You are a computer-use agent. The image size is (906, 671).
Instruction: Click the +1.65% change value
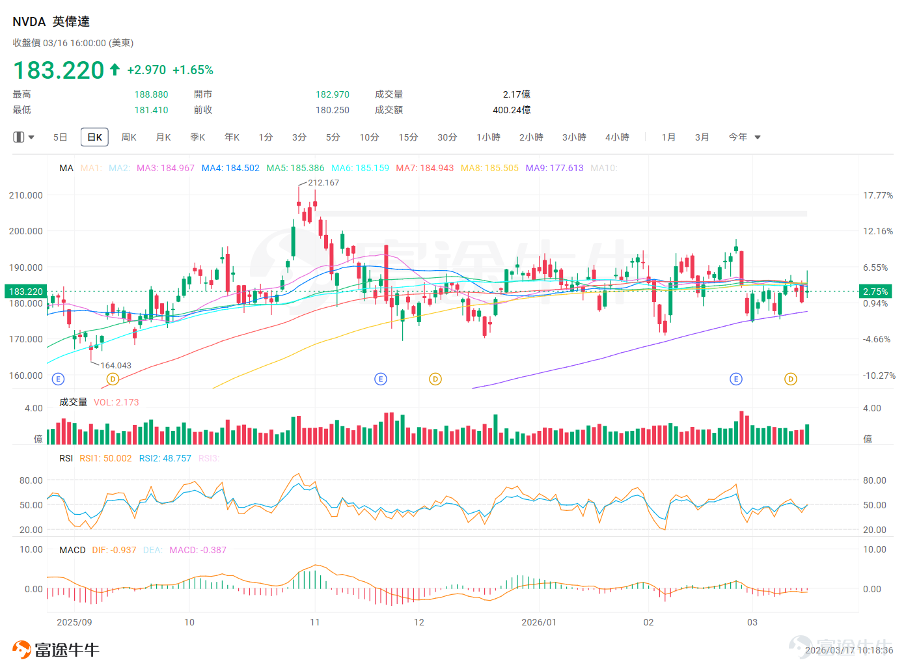193,70
